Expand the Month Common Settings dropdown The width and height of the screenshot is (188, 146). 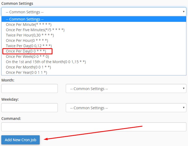click(126, 88)
